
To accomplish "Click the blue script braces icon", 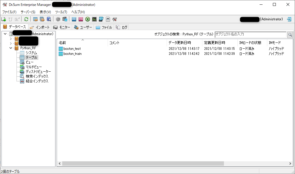I will pyautogui.click(x=101, y=19).
